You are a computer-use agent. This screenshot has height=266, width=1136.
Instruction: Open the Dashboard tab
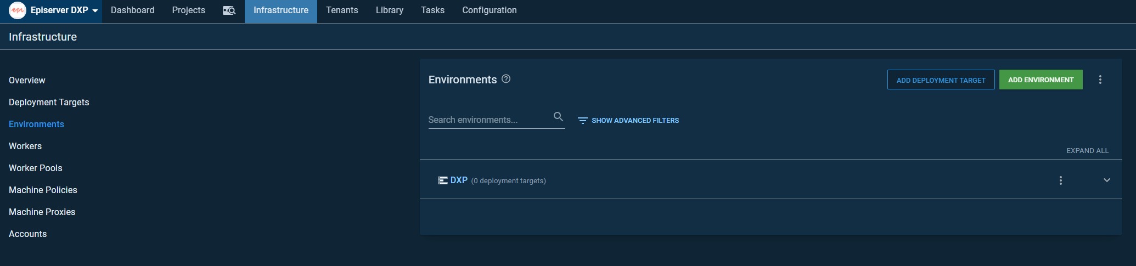[132, 10]
